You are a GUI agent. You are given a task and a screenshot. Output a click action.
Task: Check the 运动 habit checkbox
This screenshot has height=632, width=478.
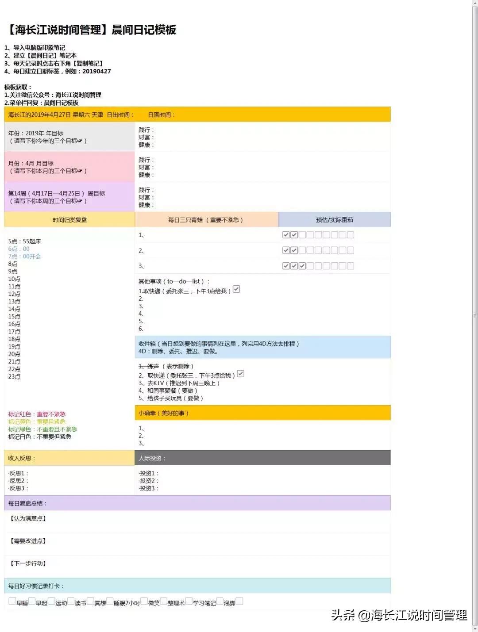pos(50,601)
